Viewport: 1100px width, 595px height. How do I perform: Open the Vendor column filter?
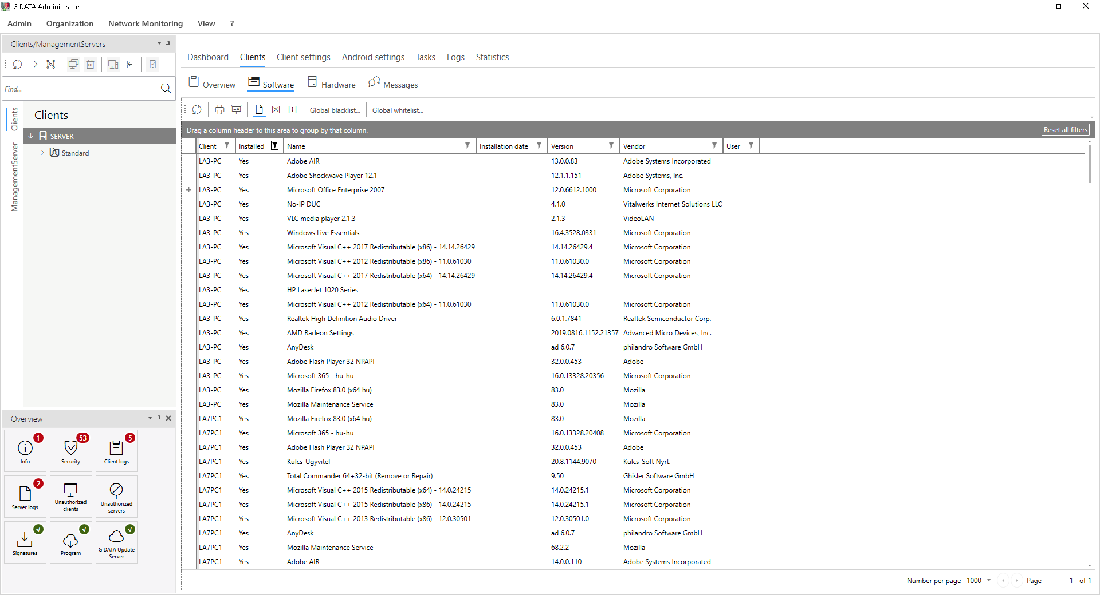714,146
